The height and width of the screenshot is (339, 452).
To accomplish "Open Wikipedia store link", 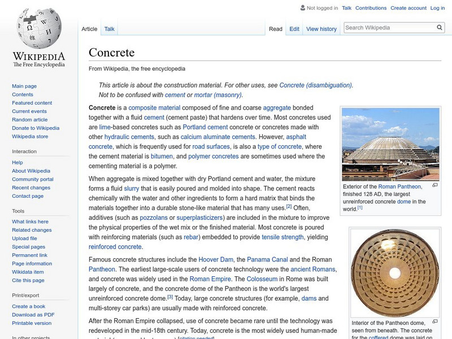I will (30, 136).
